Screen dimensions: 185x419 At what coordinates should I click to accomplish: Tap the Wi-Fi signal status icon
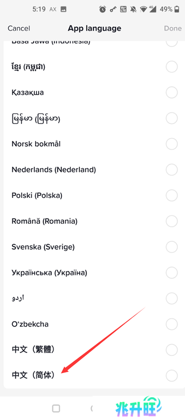point(144,10)
